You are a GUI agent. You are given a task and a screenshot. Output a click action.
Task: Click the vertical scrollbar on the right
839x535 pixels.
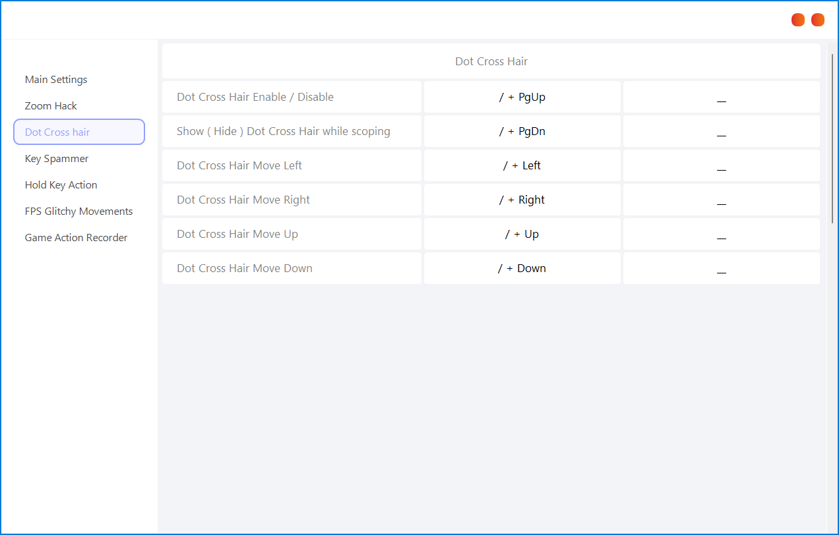832,138
